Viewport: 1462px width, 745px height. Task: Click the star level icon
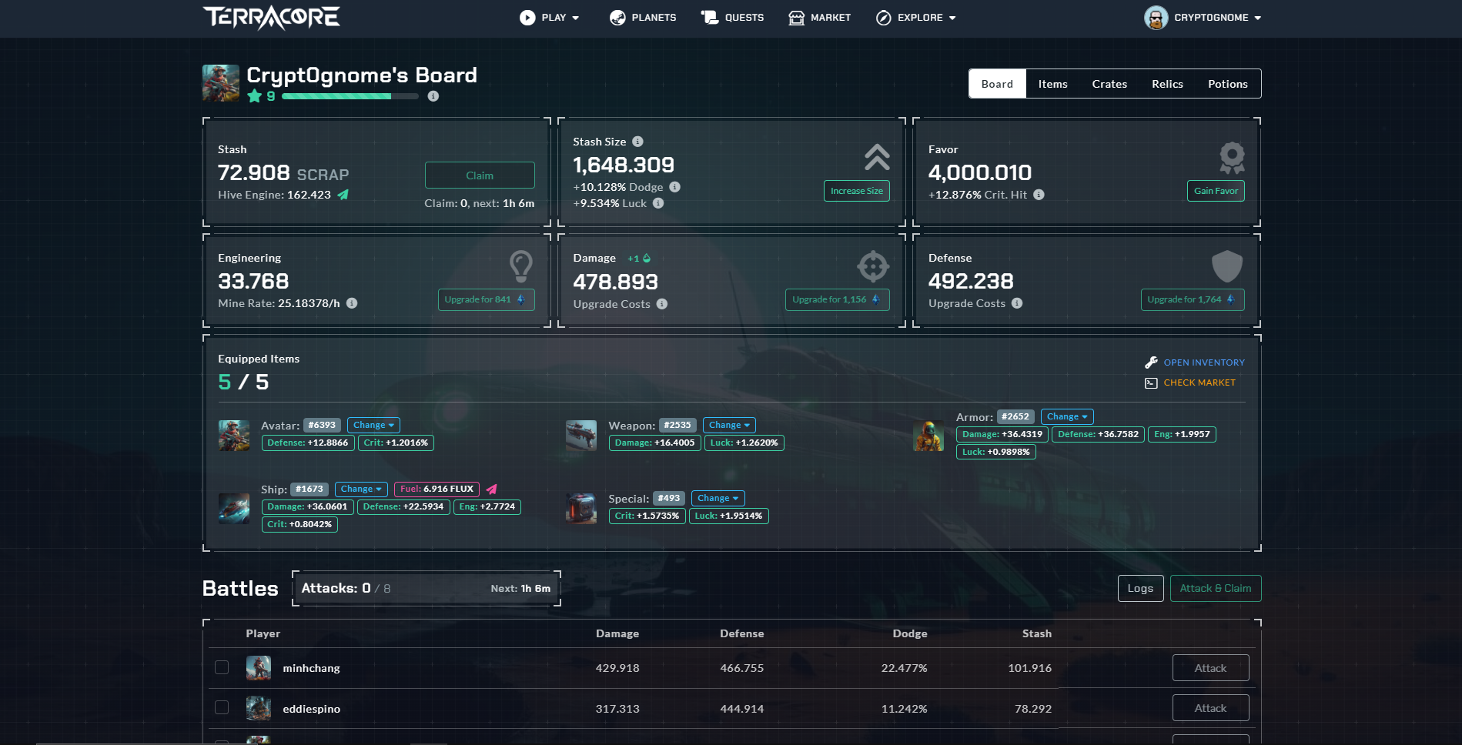click(x=255, y=96)
